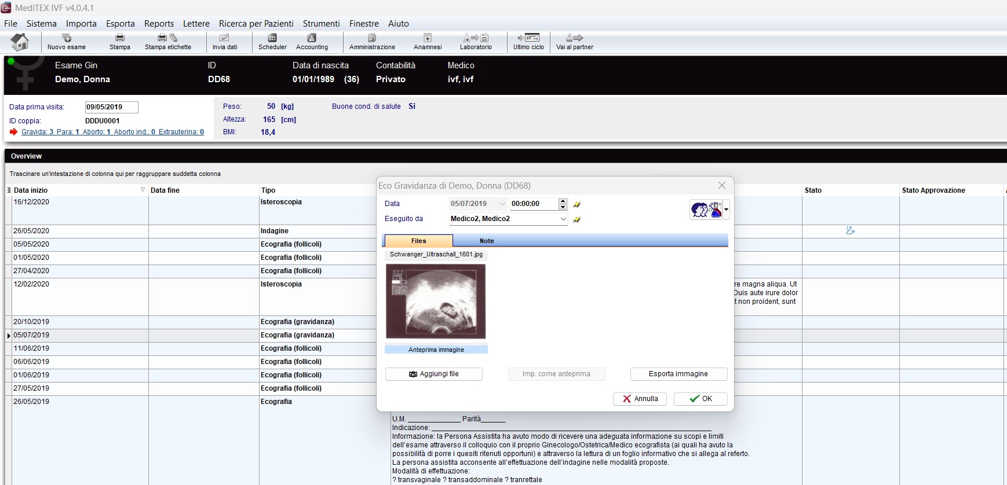The height and width of the screenshot is (485, 1007).
Task: Open the Scheduler from the toolbar
Action: point(272,42)
